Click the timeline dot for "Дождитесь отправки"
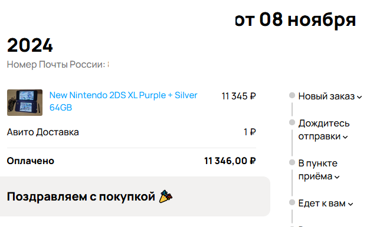 (x=292, y=122)
